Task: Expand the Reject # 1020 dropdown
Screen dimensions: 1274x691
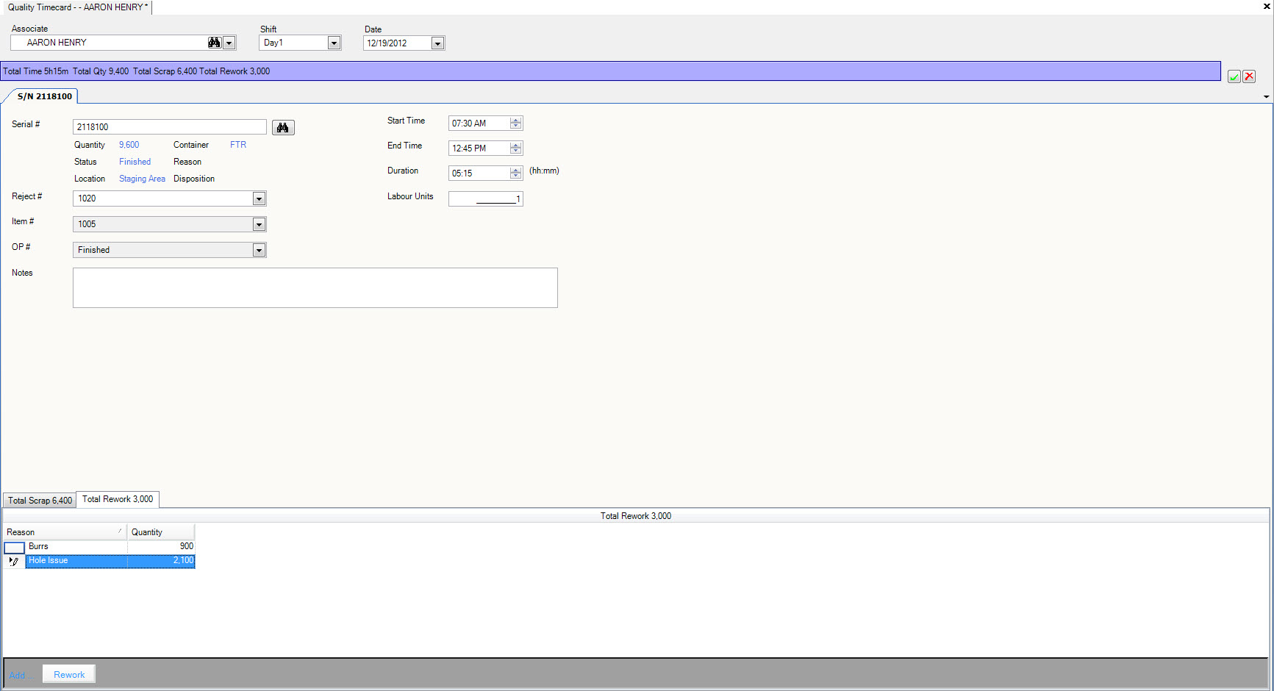Action: click(x=259, y=198)
